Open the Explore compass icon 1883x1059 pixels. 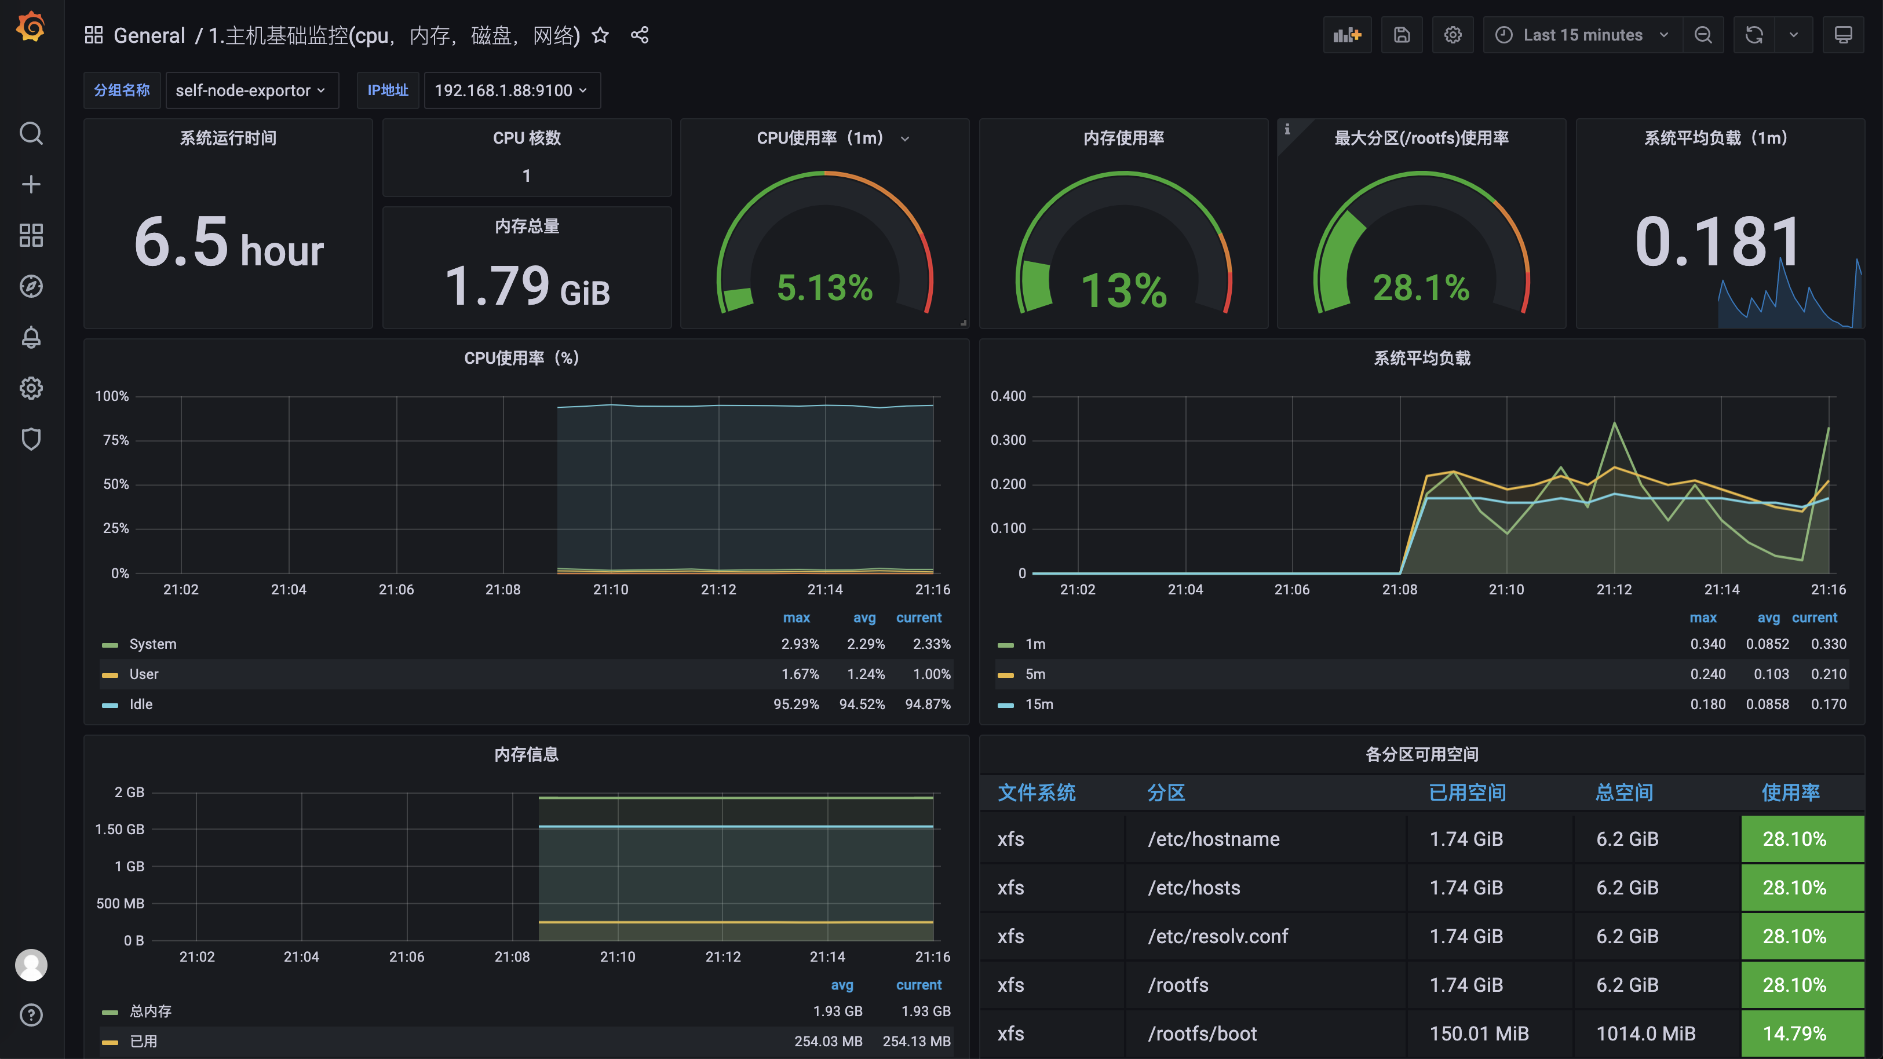[31, 287]
